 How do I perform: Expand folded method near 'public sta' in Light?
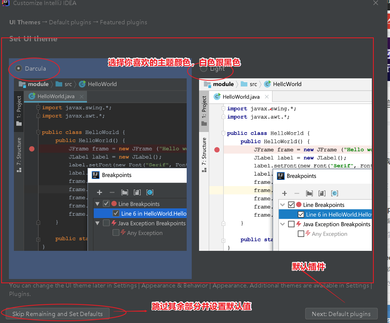pyautogui.click(x=223, y=240)
